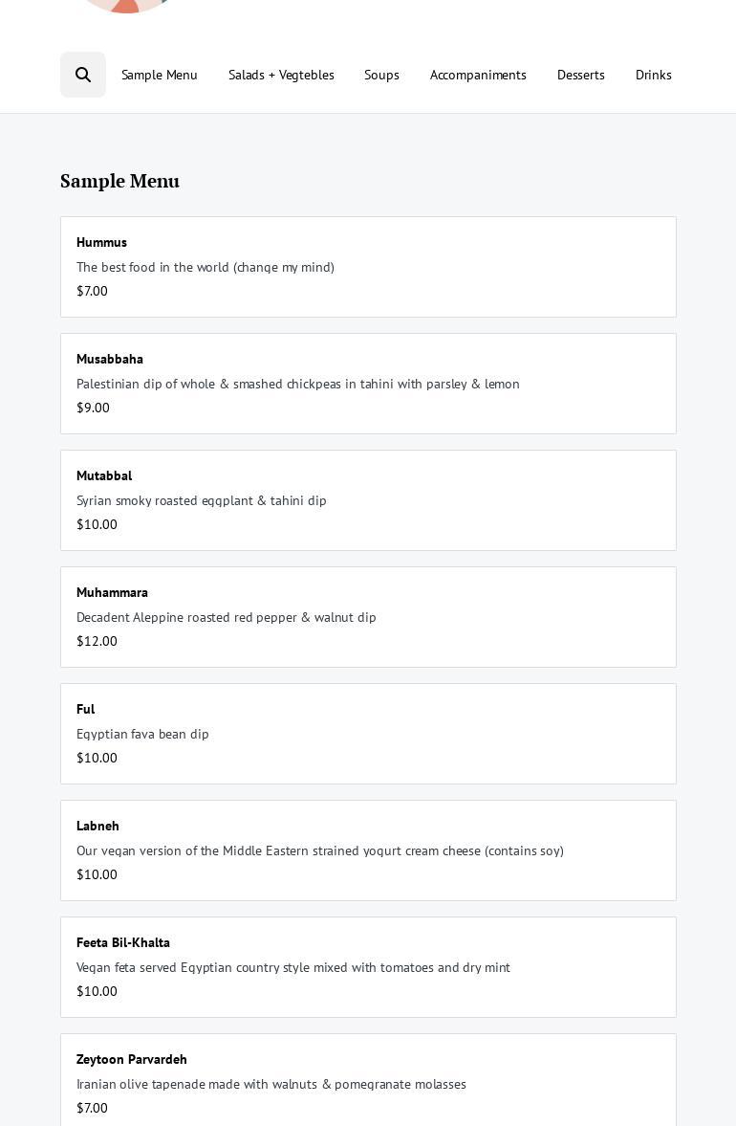Click the Sample Menu section heading

119,181
